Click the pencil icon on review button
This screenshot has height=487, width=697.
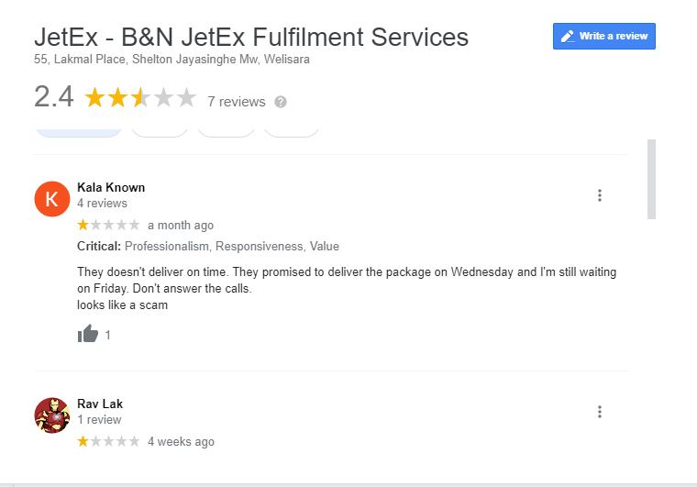[x=568, y=37]
